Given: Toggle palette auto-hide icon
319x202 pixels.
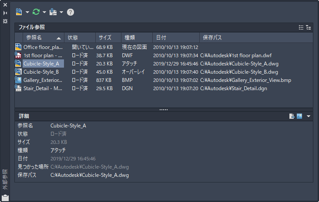Looking at the screenshot, I should [x=5, y=13].
